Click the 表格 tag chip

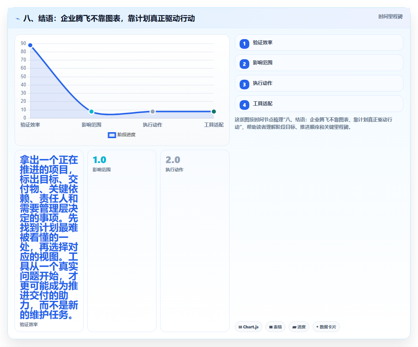pyautogui.click(x=275, y=327)
